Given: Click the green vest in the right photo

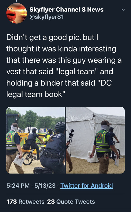Looking at the screenshot, I should [103, 141].
